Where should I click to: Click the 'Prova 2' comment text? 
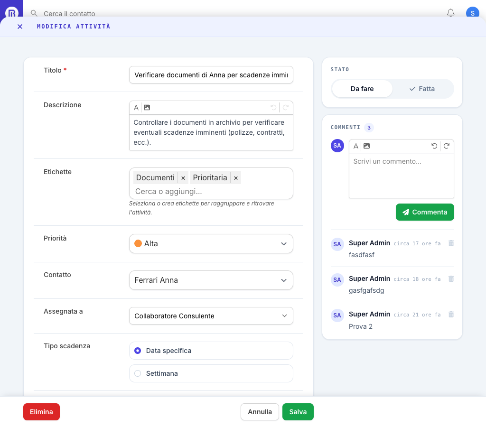[361, 326]
